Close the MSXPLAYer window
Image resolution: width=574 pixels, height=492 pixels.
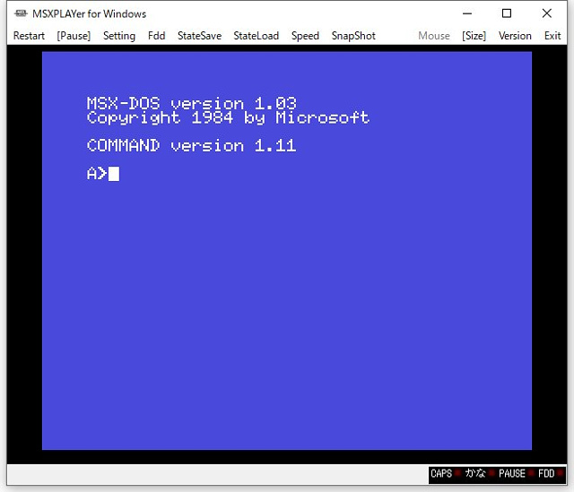coord(547,13)
